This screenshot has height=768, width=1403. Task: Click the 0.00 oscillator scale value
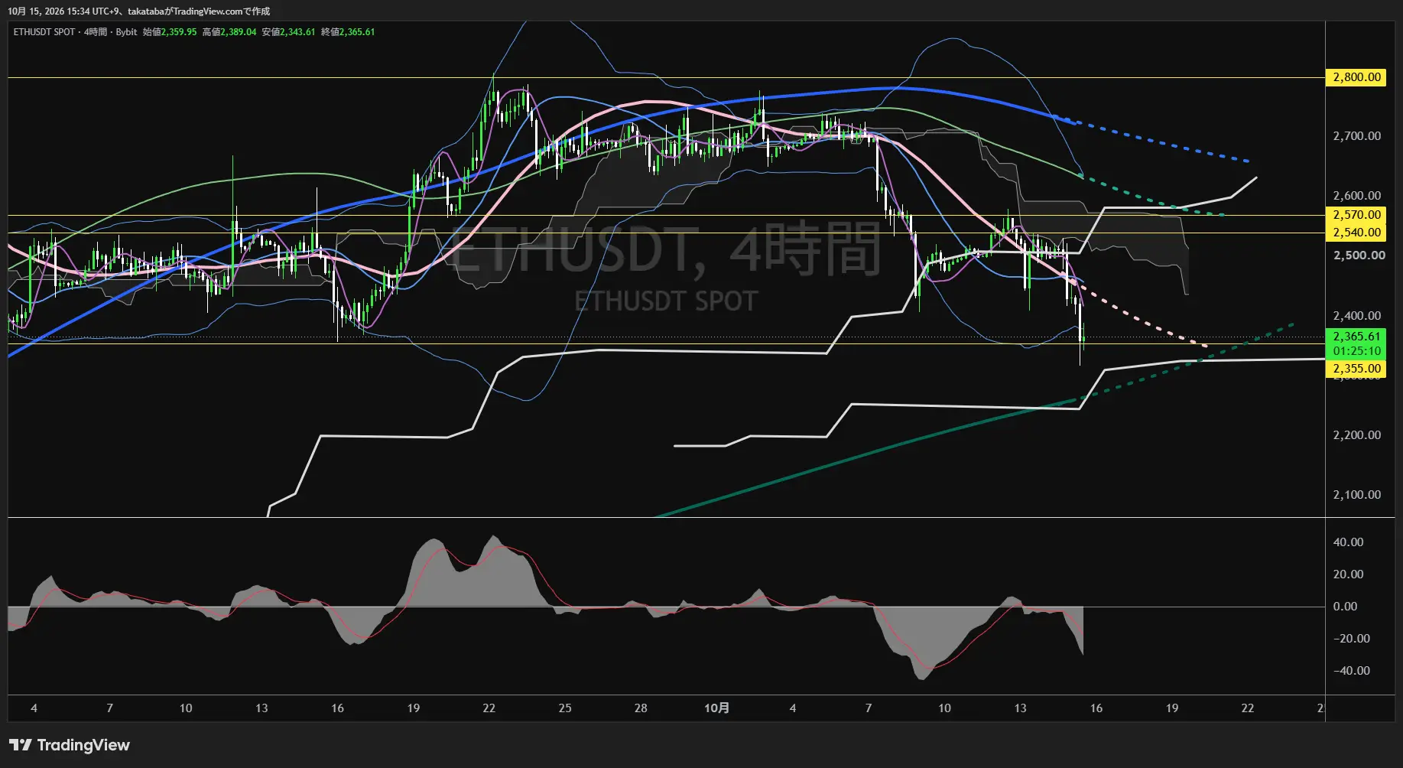(1345, 607)
